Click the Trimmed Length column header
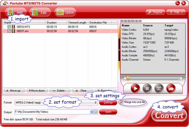Screen dimensions: 189x127 coord(77,22)
